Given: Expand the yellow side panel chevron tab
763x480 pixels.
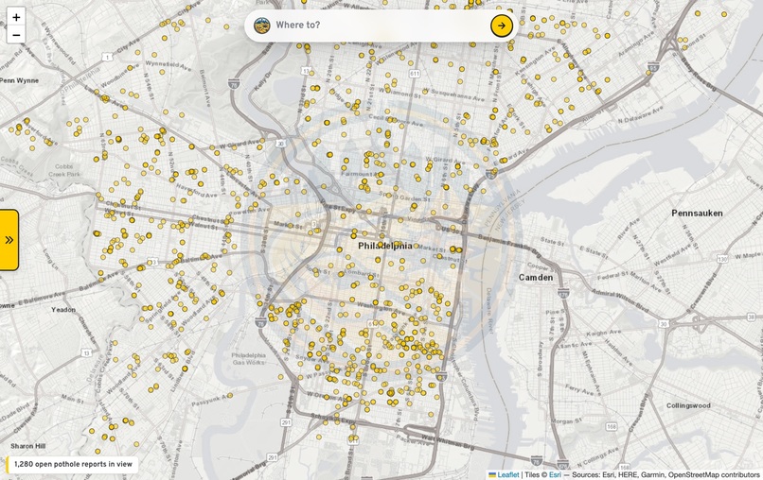Looking at the screenshot, I should [9, 240].
